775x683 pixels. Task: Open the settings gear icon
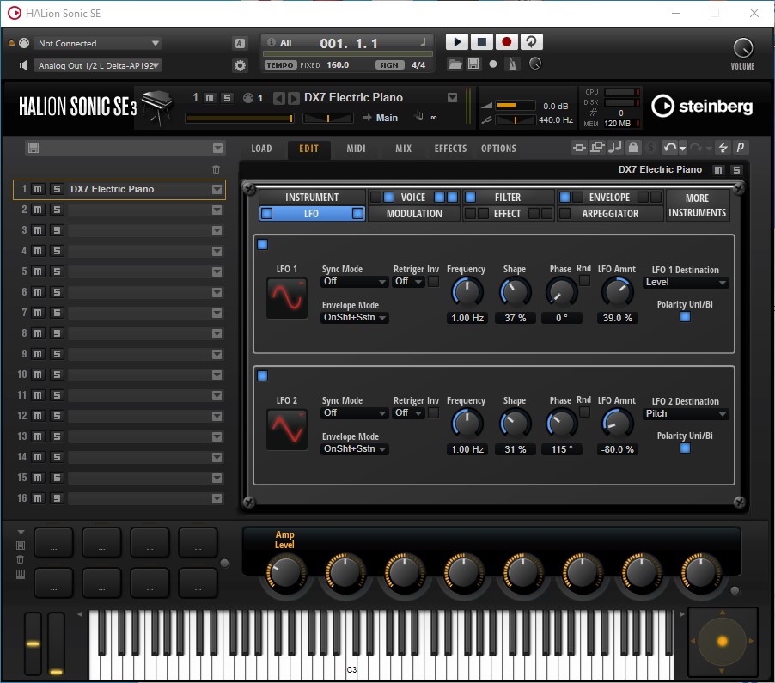click(240, 65)
